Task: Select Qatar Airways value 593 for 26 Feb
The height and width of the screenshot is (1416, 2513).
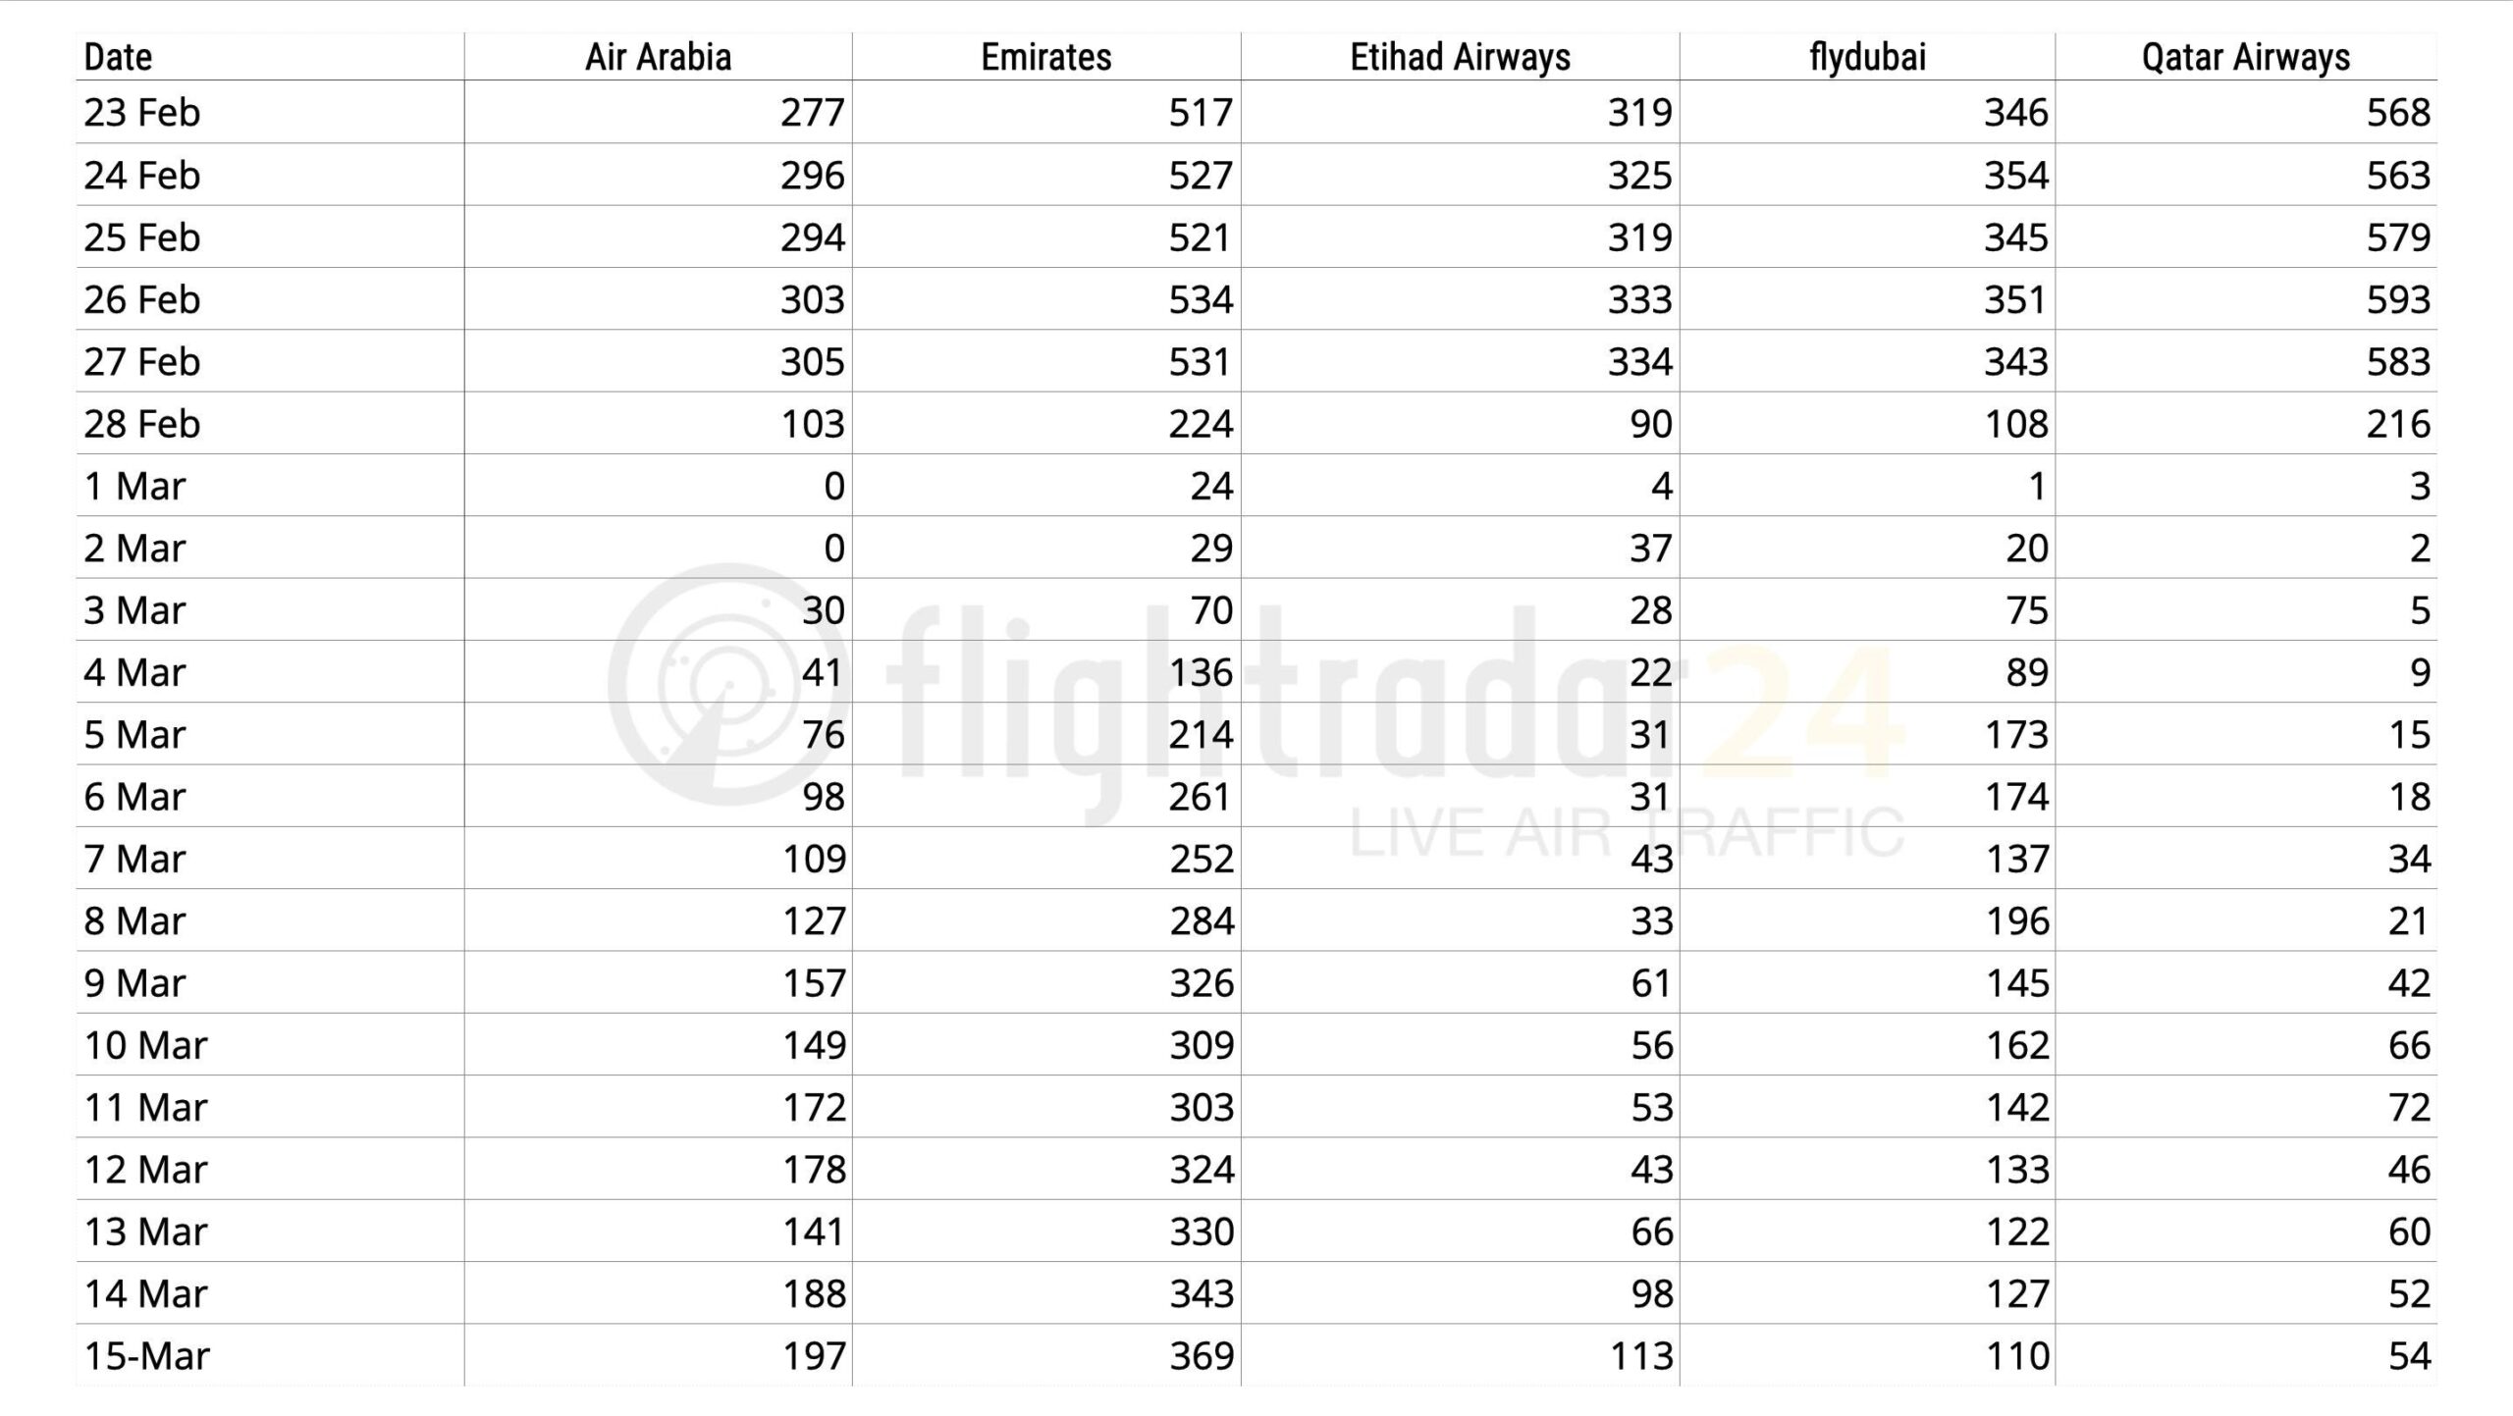Action: pyautogui.click(x=2397, y=299)
